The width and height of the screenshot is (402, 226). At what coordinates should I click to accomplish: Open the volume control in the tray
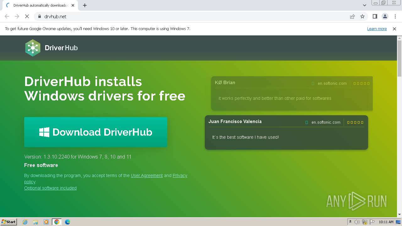[x=357, y=222]
